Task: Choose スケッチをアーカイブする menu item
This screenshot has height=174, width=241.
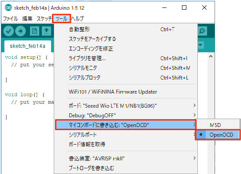Action: coord(126,39)
